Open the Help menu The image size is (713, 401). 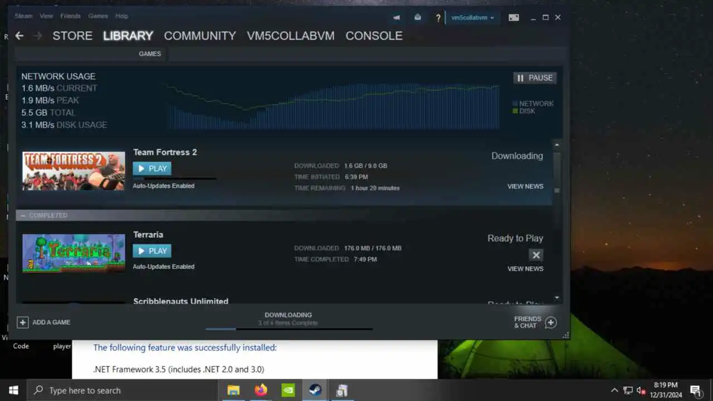point(121,16)
